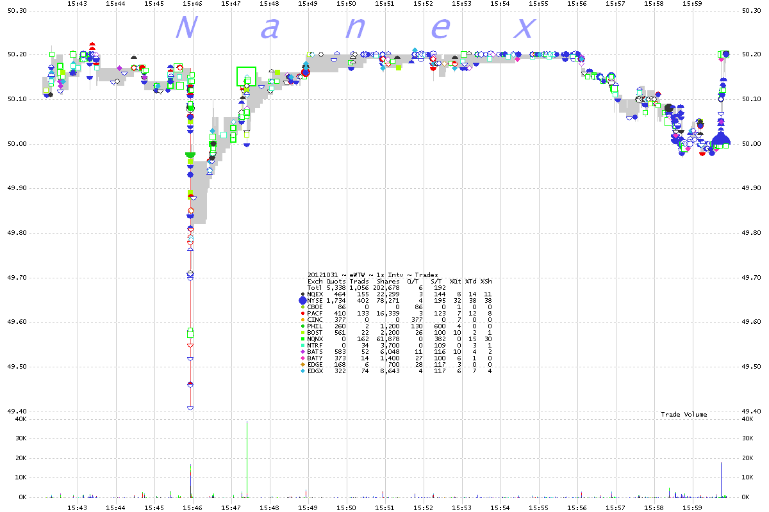Screen dimensions: 769x512
Task: Click the magenta BATY legend diamond
Action: [303, 358]
